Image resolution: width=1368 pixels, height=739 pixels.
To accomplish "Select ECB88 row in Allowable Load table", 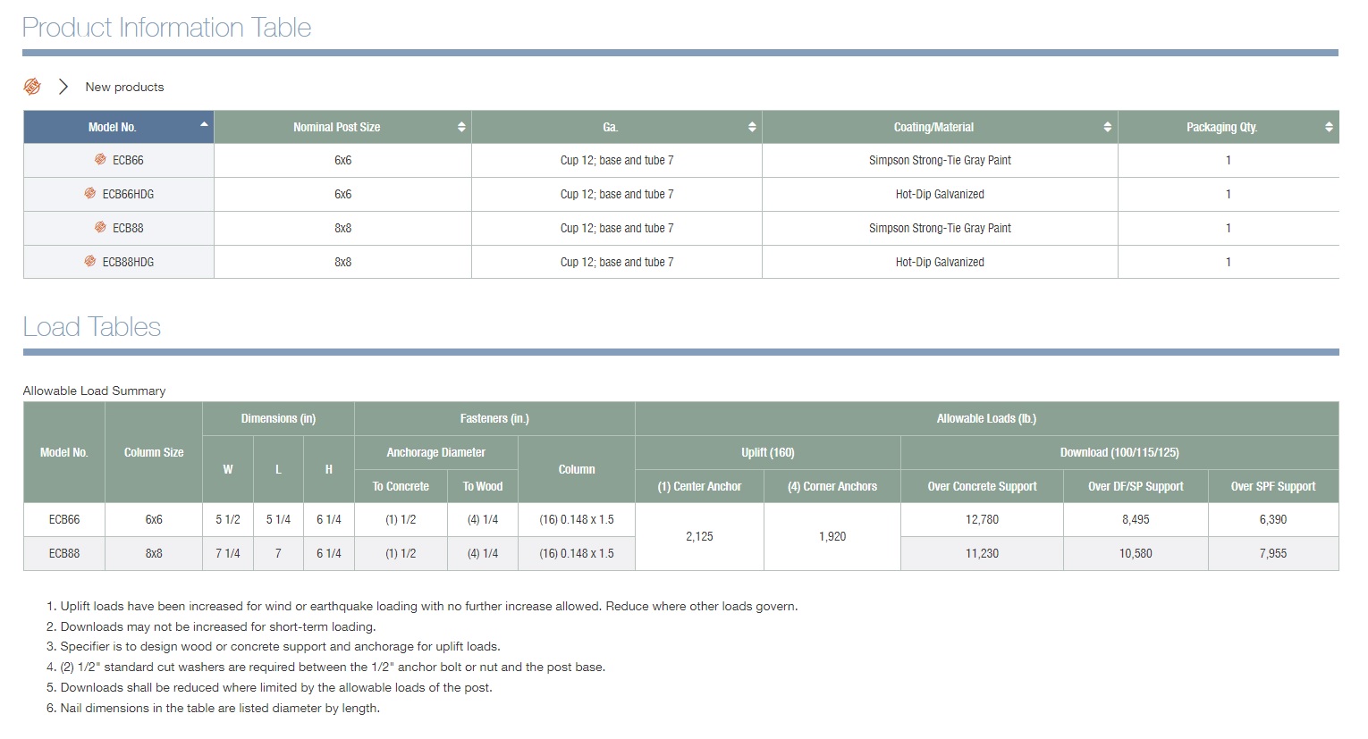I will (x=64, y=554).
